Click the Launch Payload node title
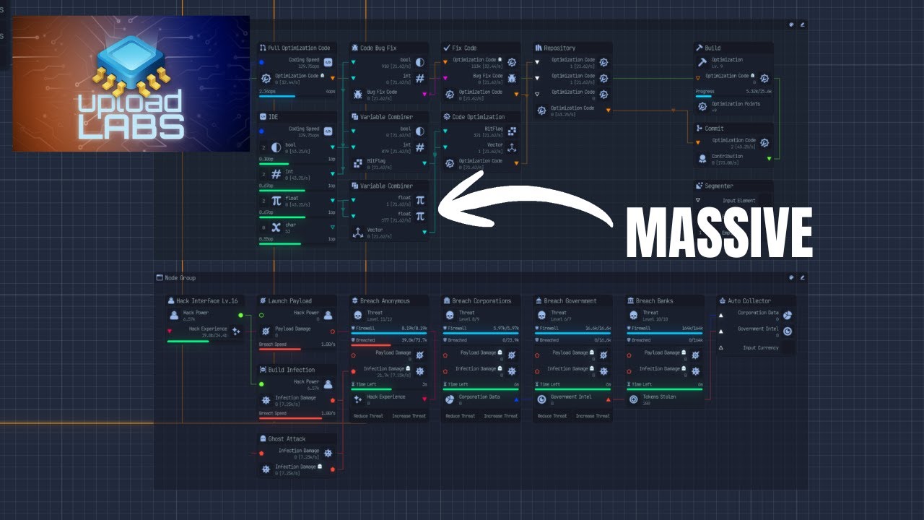The width and height of the screenshot is (924, 520). click(290, 301)
